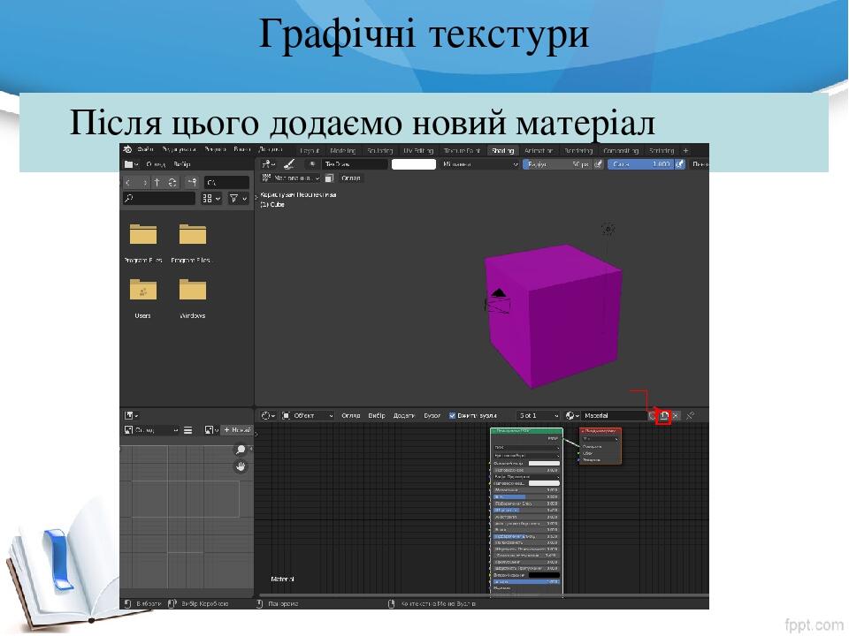The height and width of the screenshot is (636, 849).
Task: Open the Program Files folder
Action: coord(143,242)
